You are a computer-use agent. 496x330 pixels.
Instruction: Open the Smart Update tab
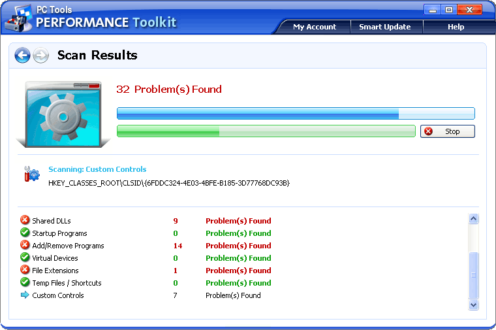[x=385, y=27]
